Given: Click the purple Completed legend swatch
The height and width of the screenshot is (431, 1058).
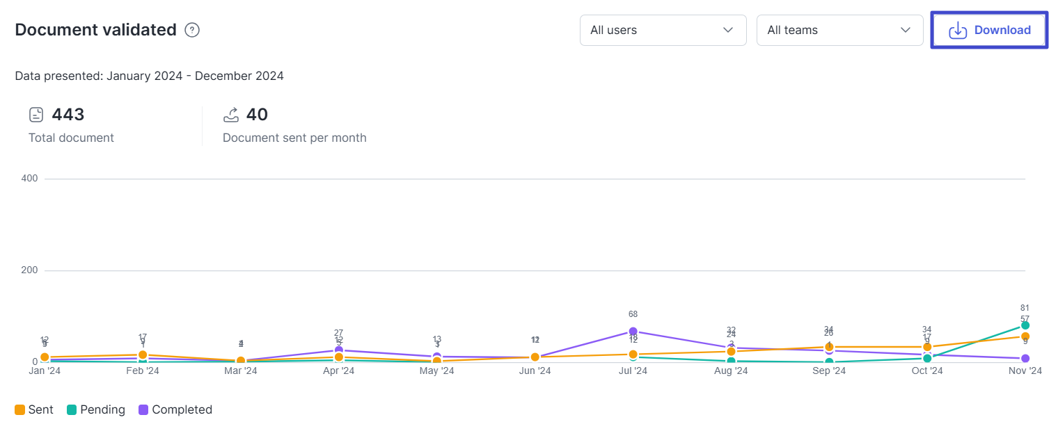Looking at the screenshot, I should pyautogui.click(x=143, y=409).
